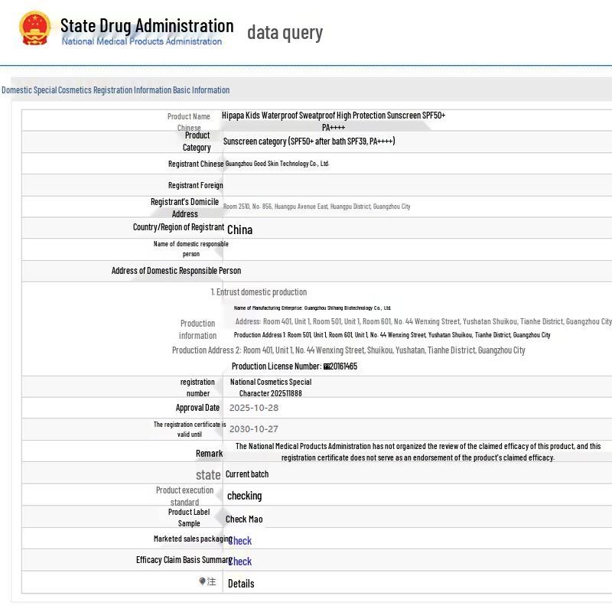612x612 pixels.
Task: Select the registrant domicile address Room 2510 text
Action: click(x=317, y=206)
